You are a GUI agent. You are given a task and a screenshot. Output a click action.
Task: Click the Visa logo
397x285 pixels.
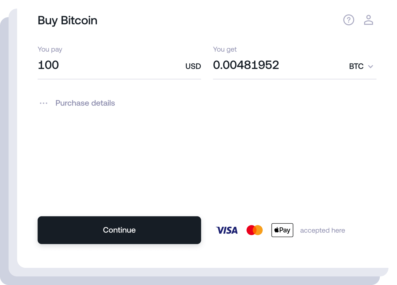click(227, 230)
